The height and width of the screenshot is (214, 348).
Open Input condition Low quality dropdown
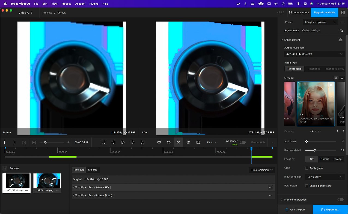tap(325, 177)
